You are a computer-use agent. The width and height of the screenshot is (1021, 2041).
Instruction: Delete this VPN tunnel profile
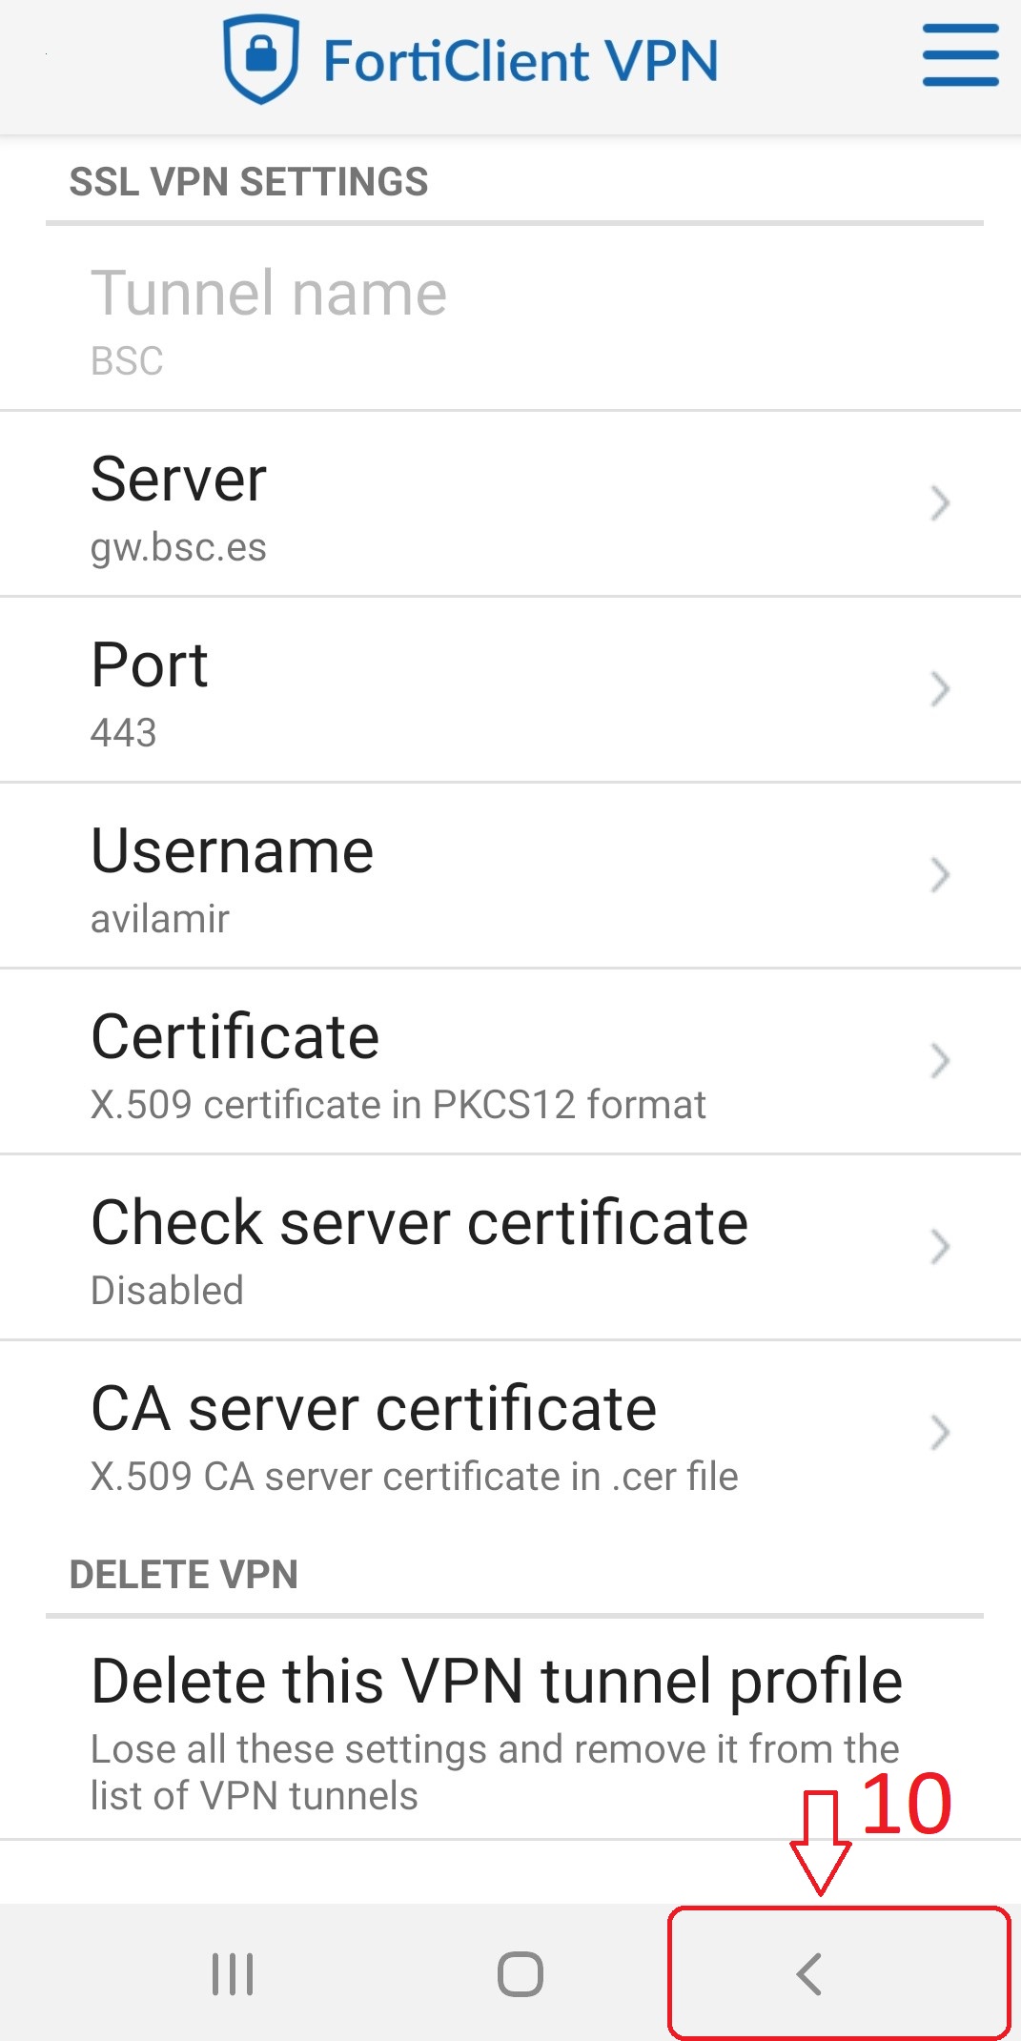coord(496,1725)
